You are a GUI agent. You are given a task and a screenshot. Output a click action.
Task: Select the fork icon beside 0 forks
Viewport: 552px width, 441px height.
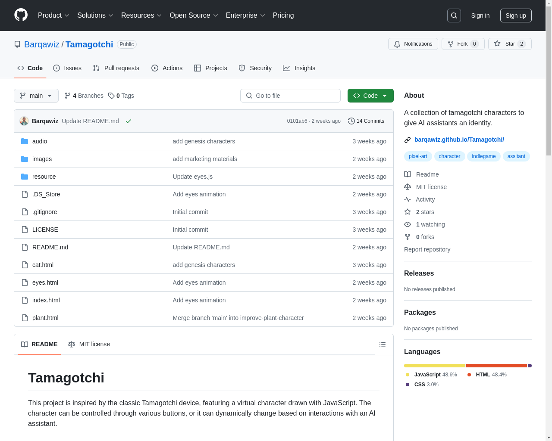coord(408,237)
